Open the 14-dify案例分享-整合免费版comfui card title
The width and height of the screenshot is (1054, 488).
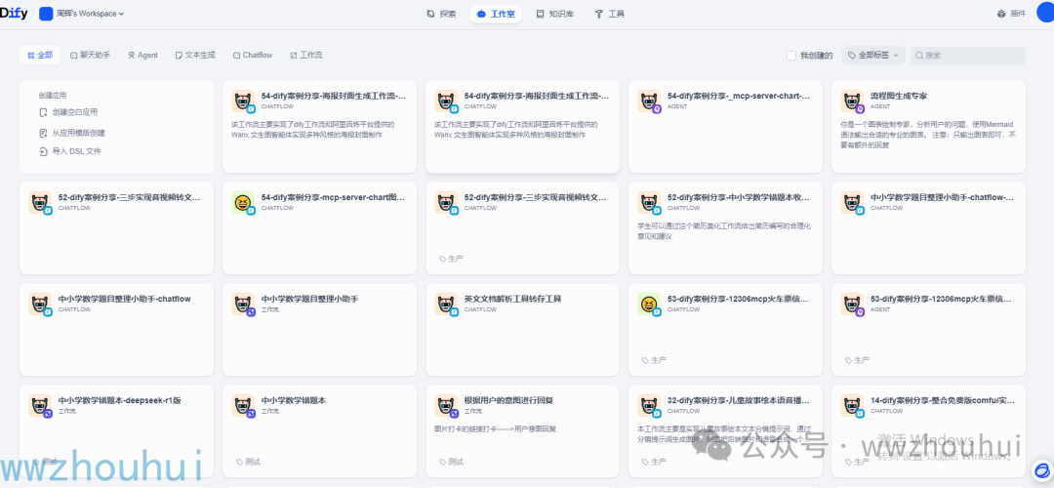point(942,400)
